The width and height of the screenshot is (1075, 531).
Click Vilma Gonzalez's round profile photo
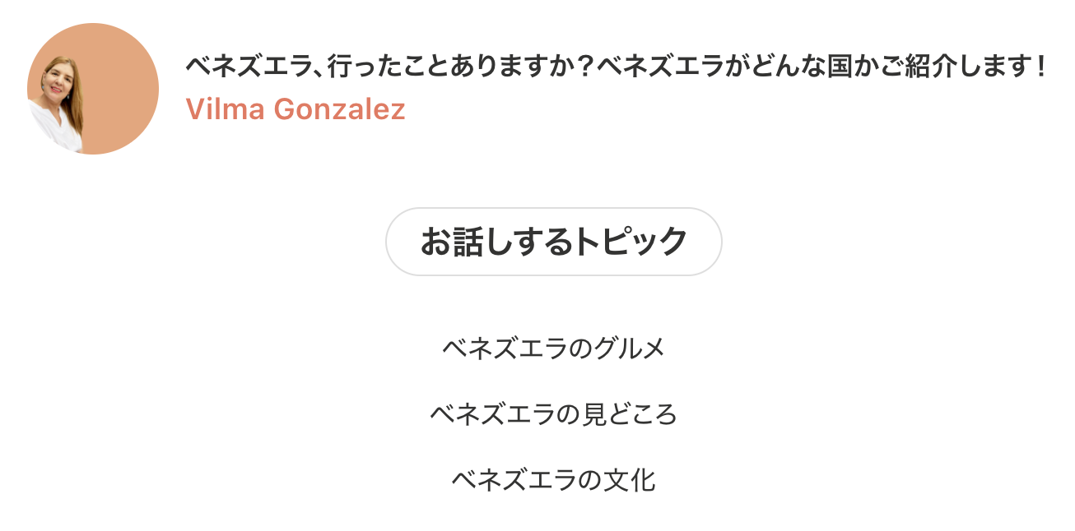pos(93,89)
